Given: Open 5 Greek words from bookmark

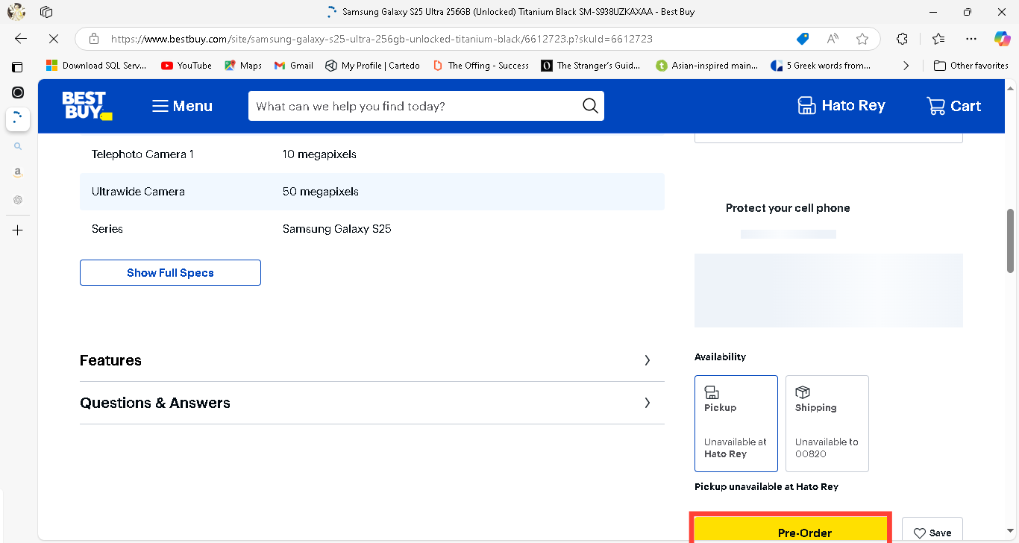Looking at the screenshot, I should (821, 66).
